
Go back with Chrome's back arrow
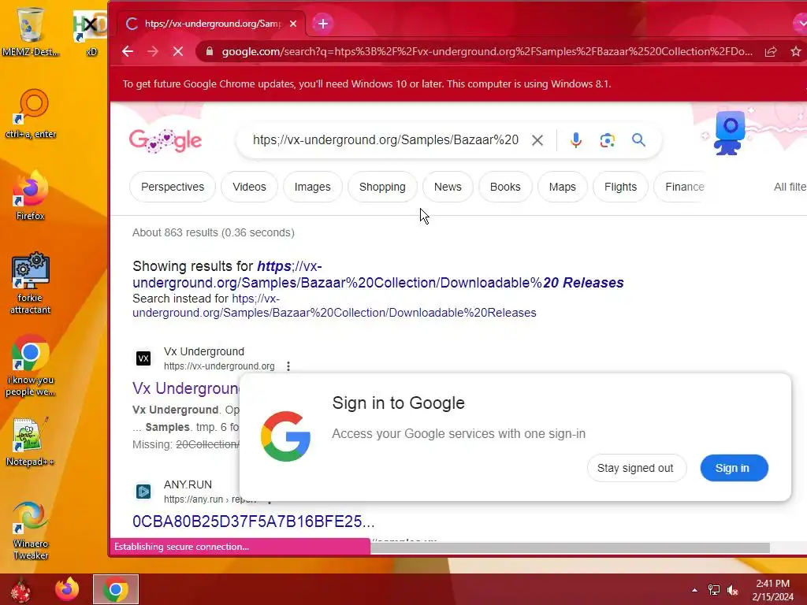pos(128,51)
